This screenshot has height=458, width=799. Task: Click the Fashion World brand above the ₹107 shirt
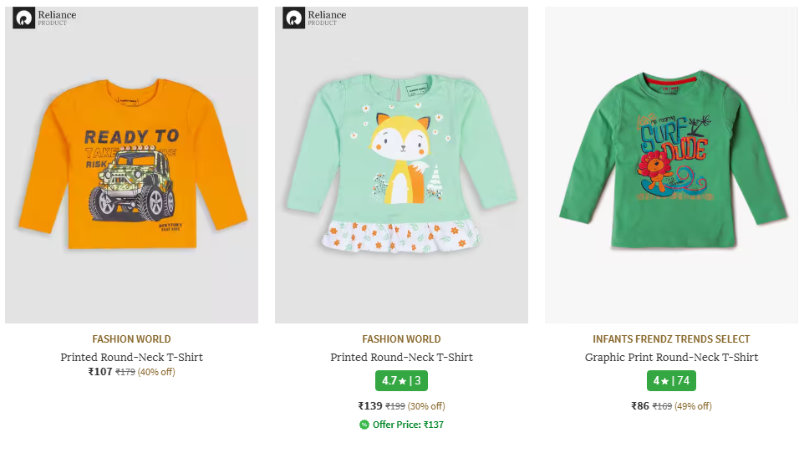tap(131, 339)
